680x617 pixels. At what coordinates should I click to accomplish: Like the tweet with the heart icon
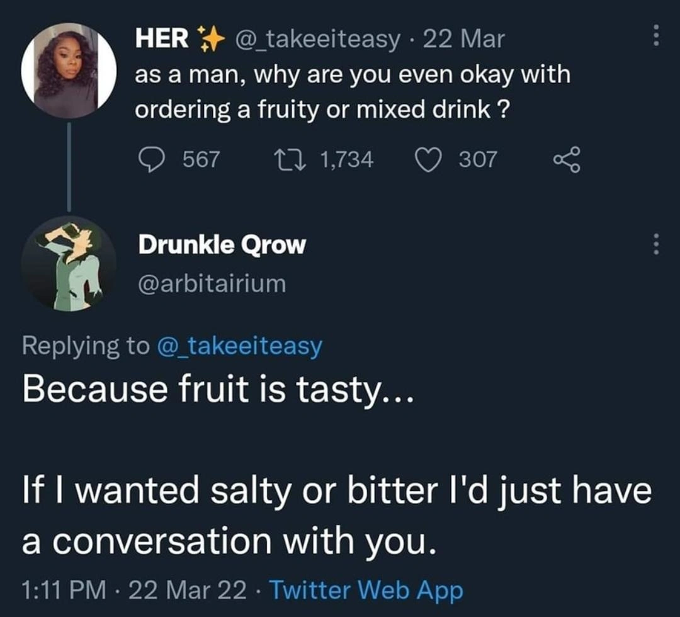pos(429,160)
